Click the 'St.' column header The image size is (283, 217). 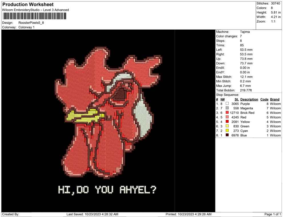[237, 99]
